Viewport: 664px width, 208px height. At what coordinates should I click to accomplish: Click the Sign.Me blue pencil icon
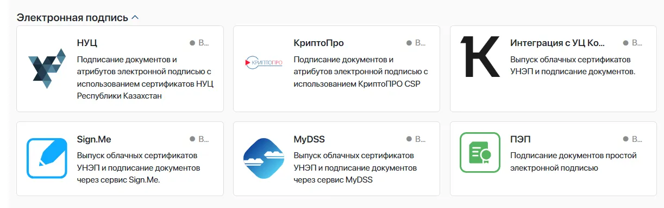[x=47, y=158]
